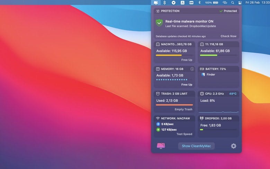270x169 pixels.
Task: Click the Show CleanMyMac button
Action: (x=196, y=146)
